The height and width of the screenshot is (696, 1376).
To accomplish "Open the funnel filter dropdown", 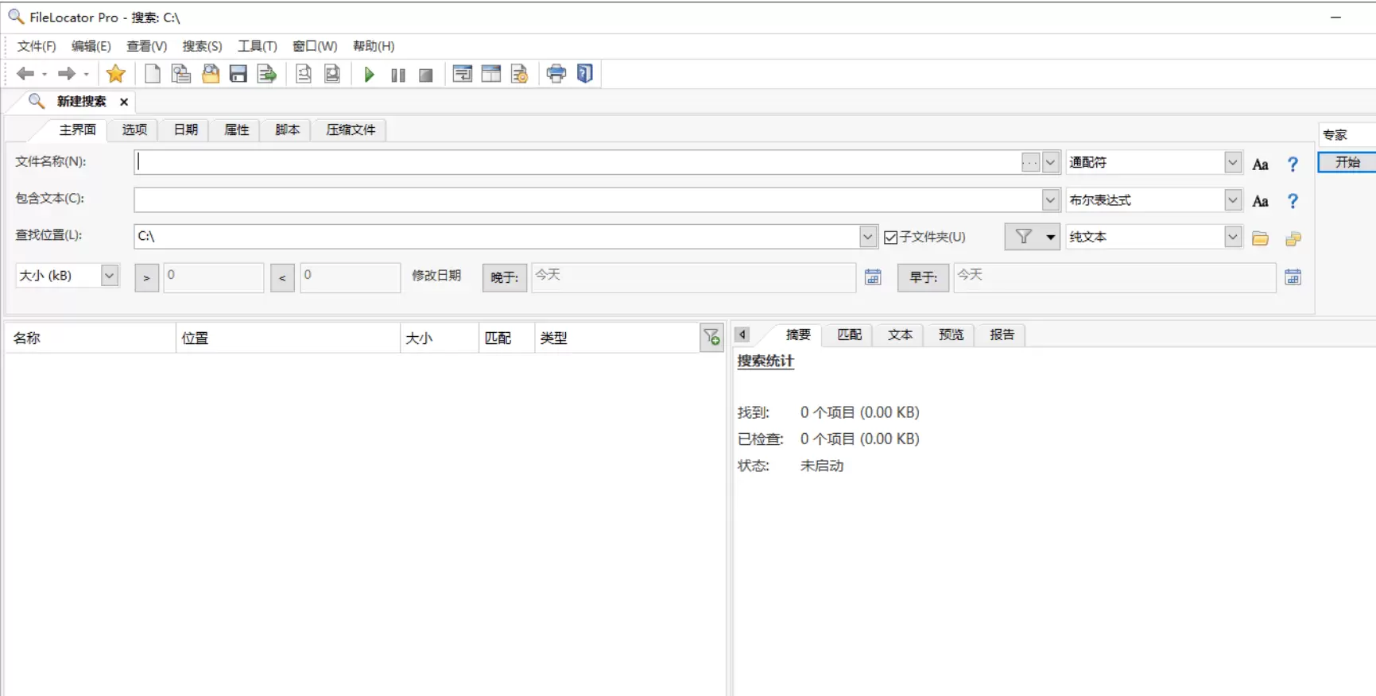I will tap(1033, 237).
